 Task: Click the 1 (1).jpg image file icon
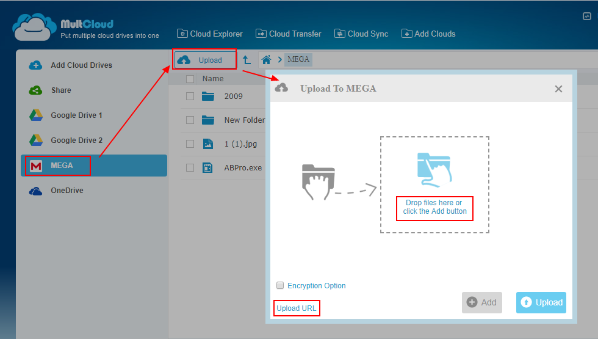(x=208, y=144)
